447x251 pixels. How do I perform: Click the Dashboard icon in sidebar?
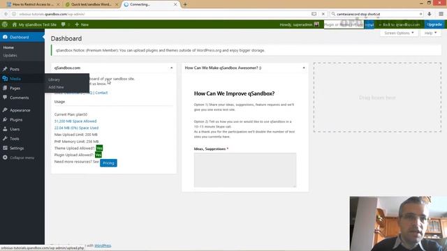click(5, 37)
